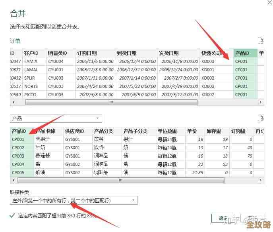Select the 订购量 column header

click(x=242, y=131)
